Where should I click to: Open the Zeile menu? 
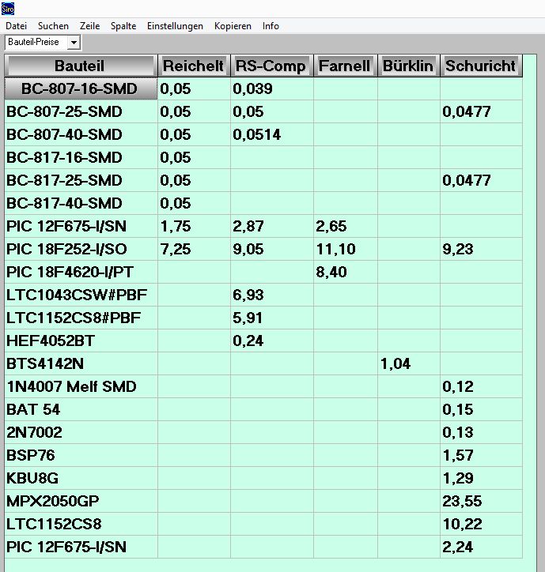point(89,26)
